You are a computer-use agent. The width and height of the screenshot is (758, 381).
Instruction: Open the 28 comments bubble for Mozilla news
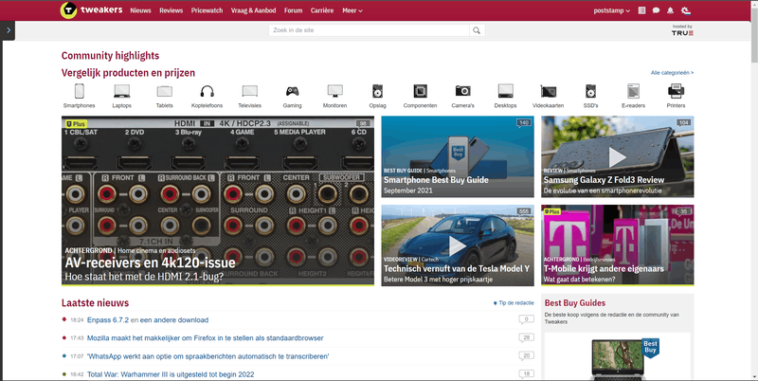(527, 337)
